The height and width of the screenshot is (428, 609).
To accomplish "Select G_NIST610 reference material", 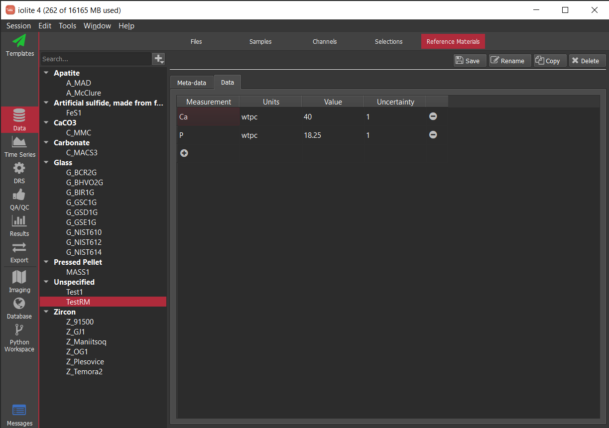I will [84, 232].
